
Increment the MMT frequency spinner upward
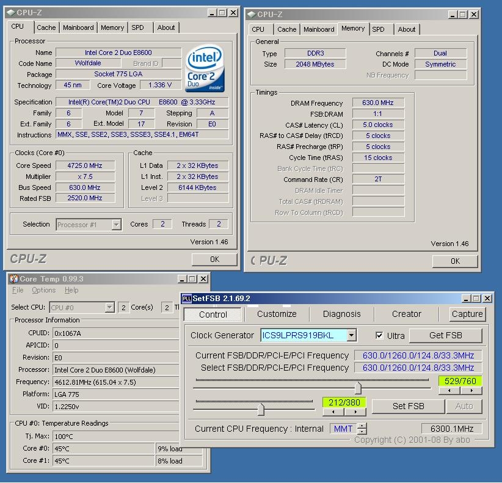(362, 426)
